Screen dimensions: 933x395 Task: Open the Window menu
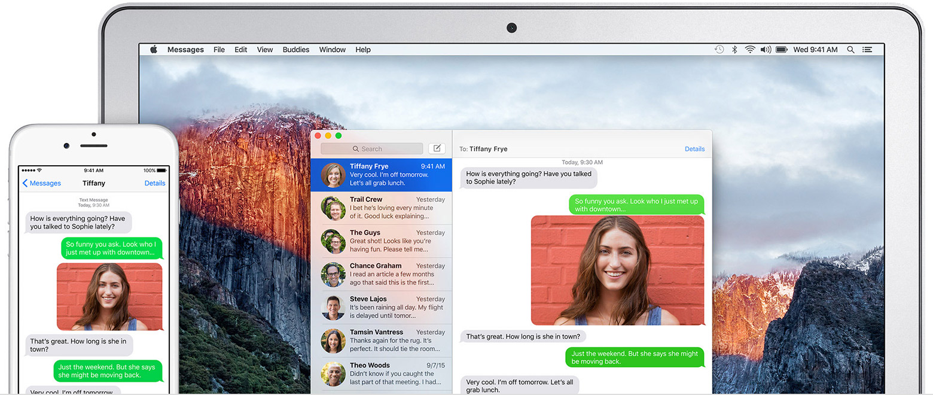[x=332, y=50]
